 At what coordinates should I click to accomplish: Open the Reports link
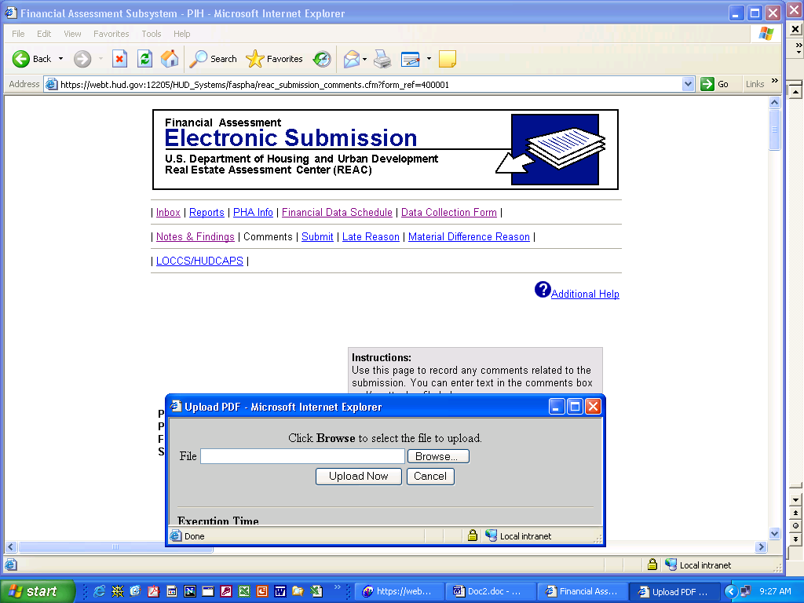pos(206,212)
